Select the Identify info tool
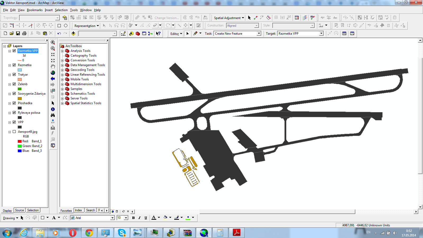The width and height of the screenshot is (423, 238). tap(53, 109)
